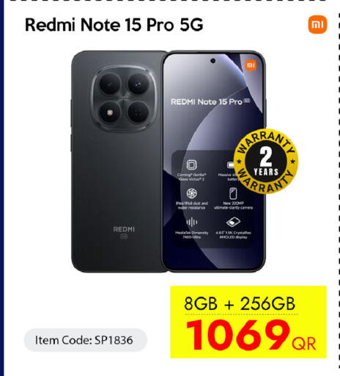Click the Item Code: SP1836 pill
Image resolution: width=340 pixels, height=376 pixels.
coord(86,340)
